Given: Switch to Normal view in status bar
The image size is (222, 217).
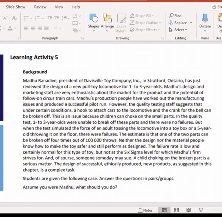Looking at the screenshot, I should (x=164, y=210).
